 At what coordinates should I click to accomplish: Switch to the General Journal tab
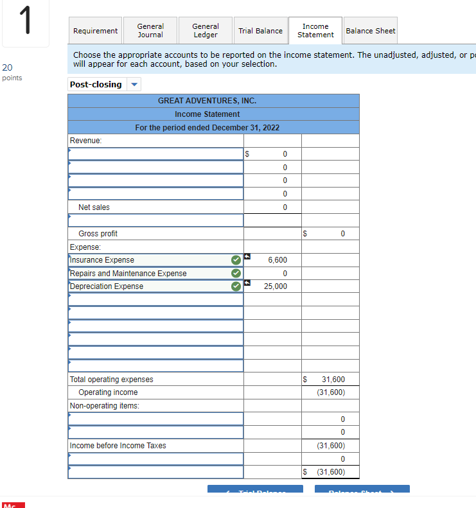(150, 30)
